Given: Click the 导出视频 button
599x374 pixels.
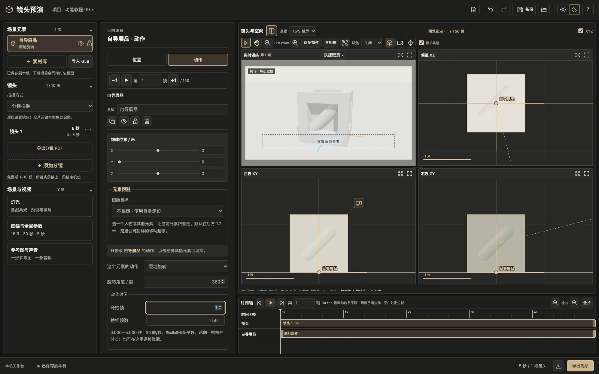Looking at the screenshot, I should (580, 366).
